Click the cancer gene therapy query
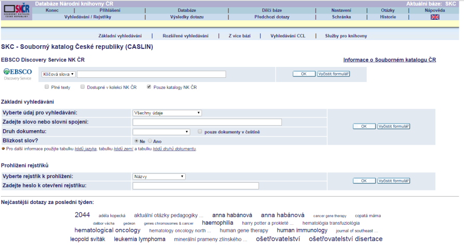This screenshot has height=245, width=464. click(330, 216)
